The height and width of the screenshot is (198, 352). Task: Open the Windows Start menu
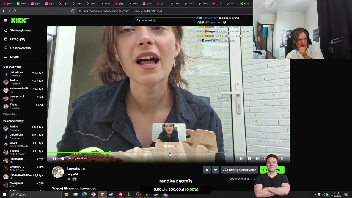(4, 194)
